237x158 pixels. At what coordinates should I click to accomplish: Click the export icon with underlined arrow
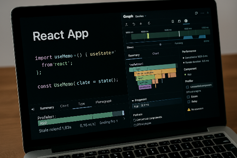(x=127, y=24)
